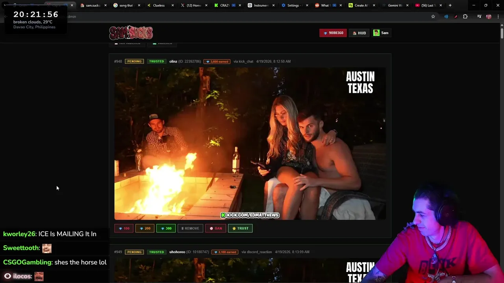Click the 2,100 earned badge
504x283 pixels.
tap(225, 252)
